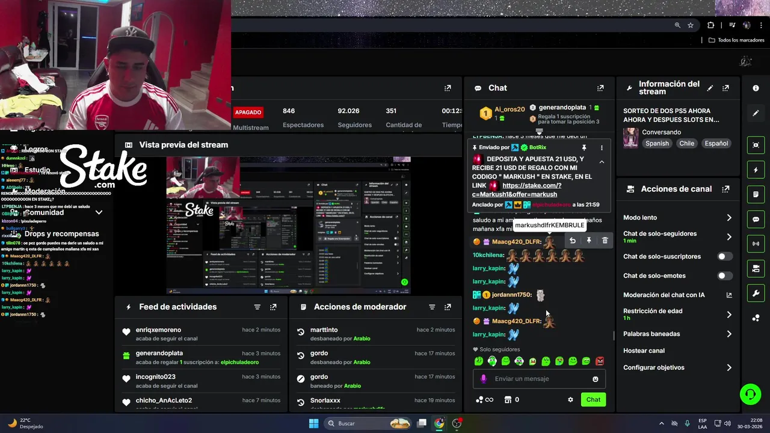Open green headset support button
The image size is (770, 433).
(x=750, y=395)
